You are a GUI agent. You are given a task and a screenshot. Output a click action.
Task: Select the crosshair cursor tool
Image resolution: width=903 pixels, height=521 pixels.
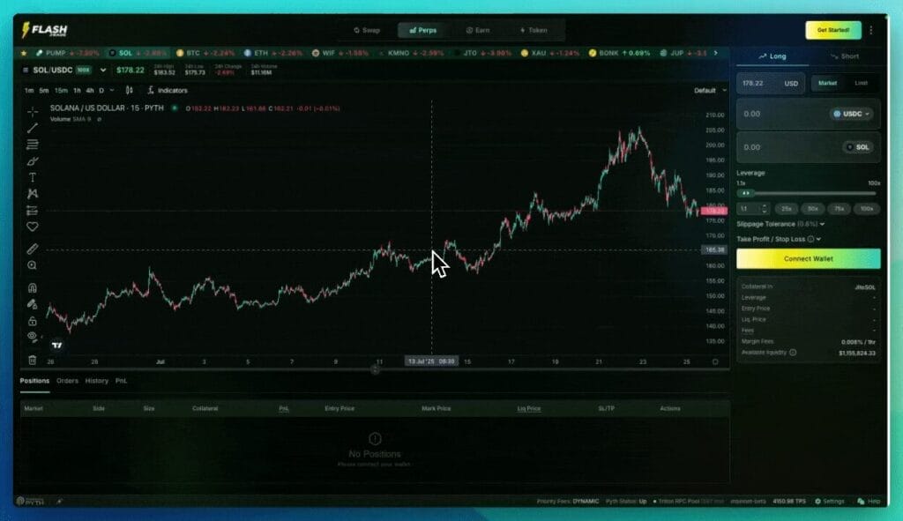[x=33, y=112]
